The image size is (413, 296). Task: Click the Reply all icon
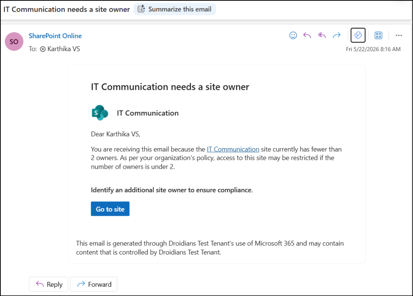[322, 35]
